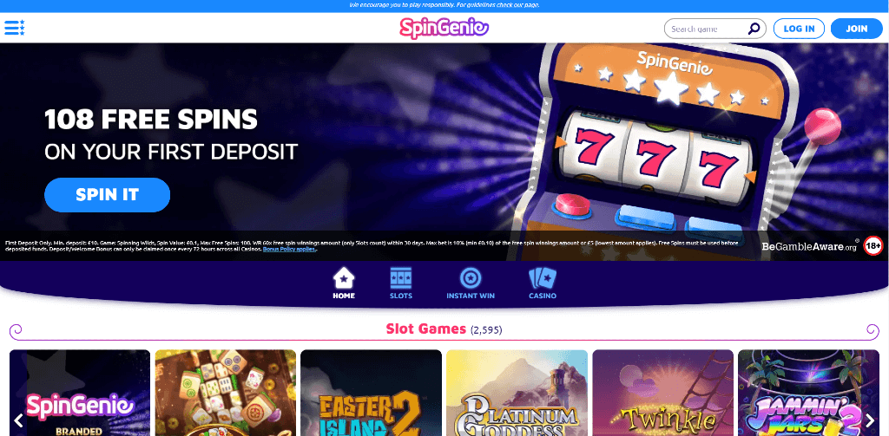Visit BeGambleAware.org link
This screenshot has height=436, width=889.
tap(809, 247)
